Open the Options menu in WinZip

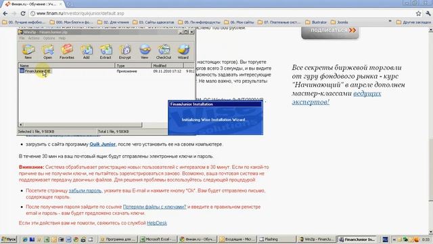click(x=49, y=38)
